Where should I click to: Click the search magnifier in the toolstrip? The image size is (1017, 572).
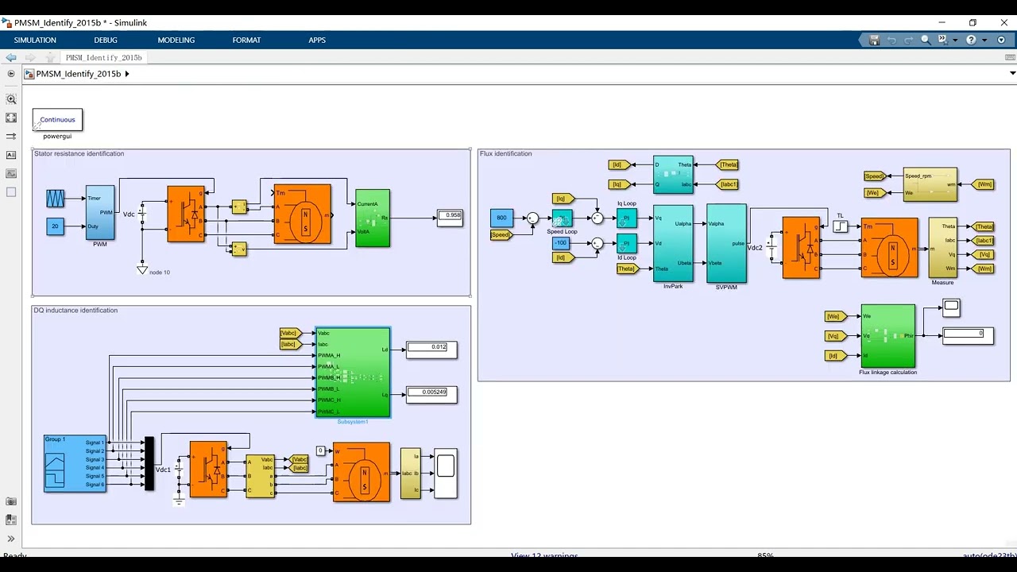[x=926, y=40]
